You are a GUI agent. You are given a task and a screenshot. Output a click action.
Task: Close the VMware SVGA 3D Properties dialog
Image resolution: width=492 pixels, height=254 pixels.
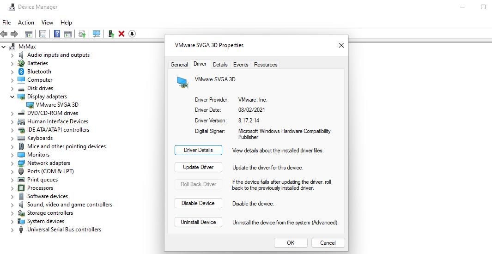[341, 45]
